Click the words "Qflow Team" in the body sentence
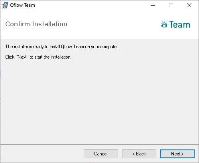 pos(73,47)
